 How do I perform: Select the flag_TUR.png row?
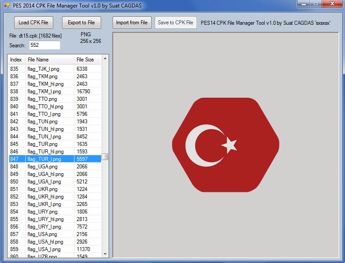pos(55,144)
